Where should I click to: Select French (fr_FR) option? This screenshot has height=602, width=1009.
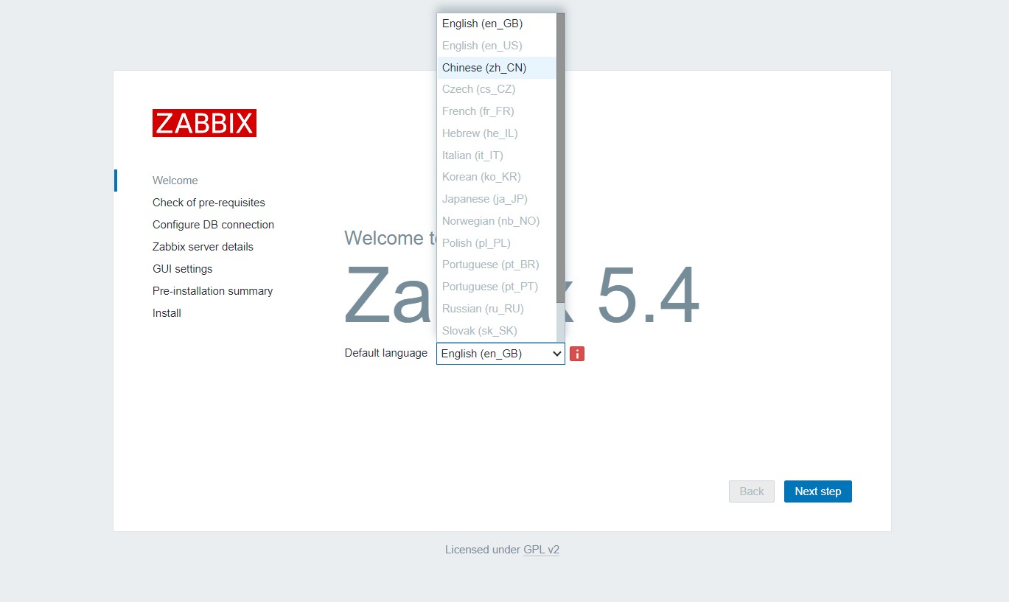click(497, 111)
